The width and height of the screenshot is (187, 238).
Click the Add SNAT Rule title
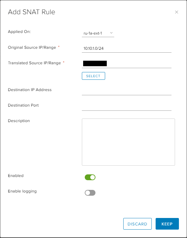pyautogui.click(x=31, y=12)
